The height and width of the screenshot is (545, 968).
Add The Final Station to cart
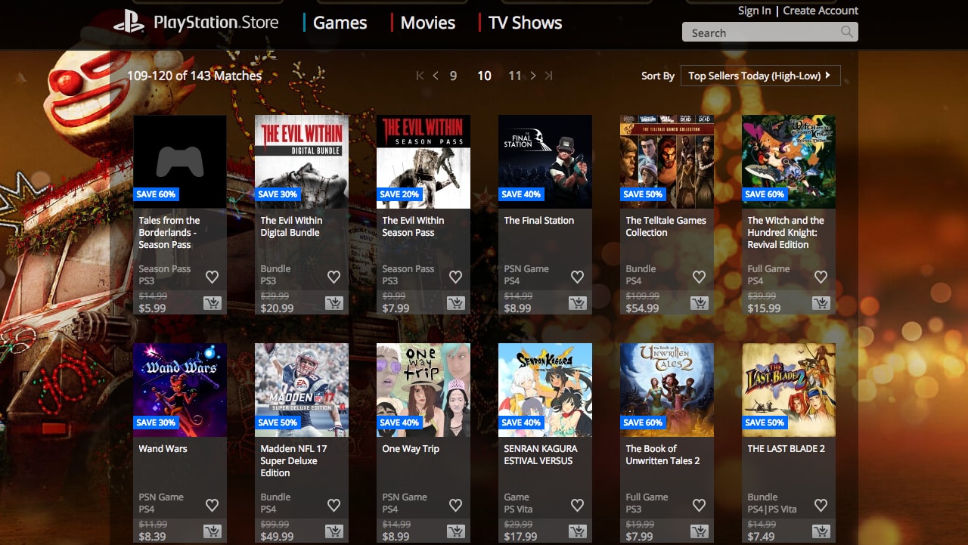click(x=577, y=303)
